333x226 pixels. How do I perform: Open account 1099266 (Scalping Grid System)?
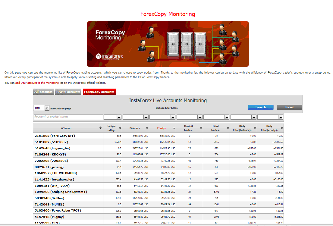[61, 192]
